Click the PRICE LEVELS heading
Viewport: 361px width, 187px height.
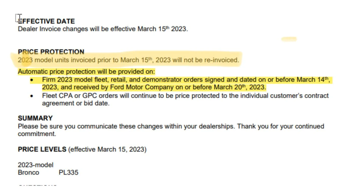pyautogui.click(x=42, y=149)
